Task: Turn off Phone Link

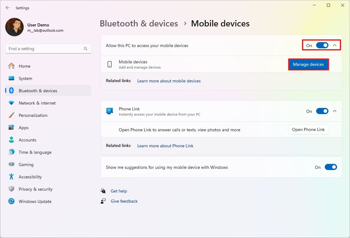Action: tap(322, 111)
